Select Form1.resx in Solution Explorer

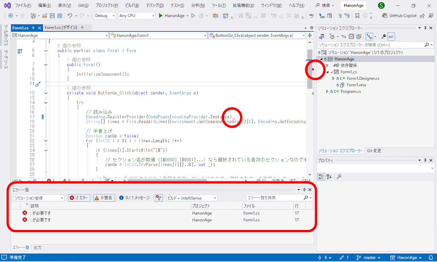pos(356,85)
